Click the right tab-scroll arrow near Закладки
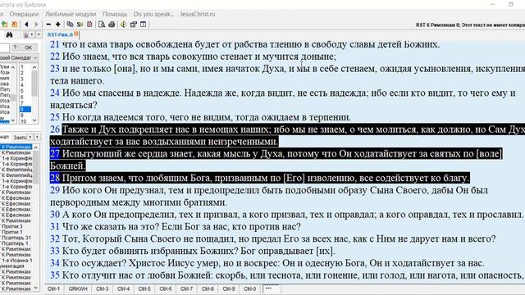This screenshot has height=295, width=525. pos(37,137)
